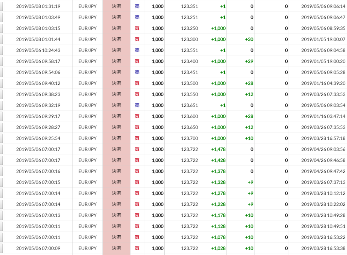Click the price 123.500
The height and width of the screenshot is (255, 347).
click(x=189, y=83)
